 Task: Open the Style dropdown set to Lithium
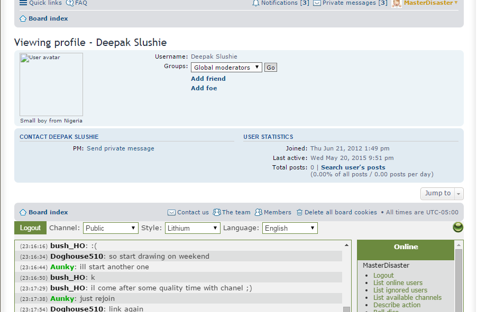click(192, 228)
